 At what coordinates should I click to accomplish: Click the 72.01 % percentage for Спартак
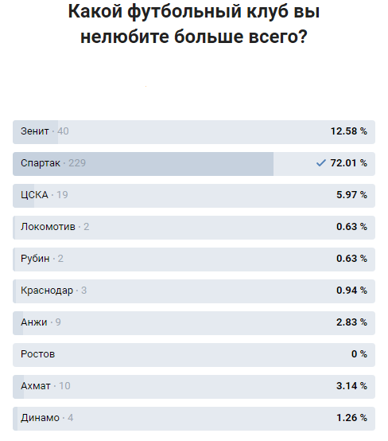[349, 163]
